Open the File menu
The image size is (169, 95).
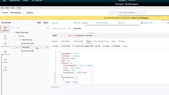[2, 8]
